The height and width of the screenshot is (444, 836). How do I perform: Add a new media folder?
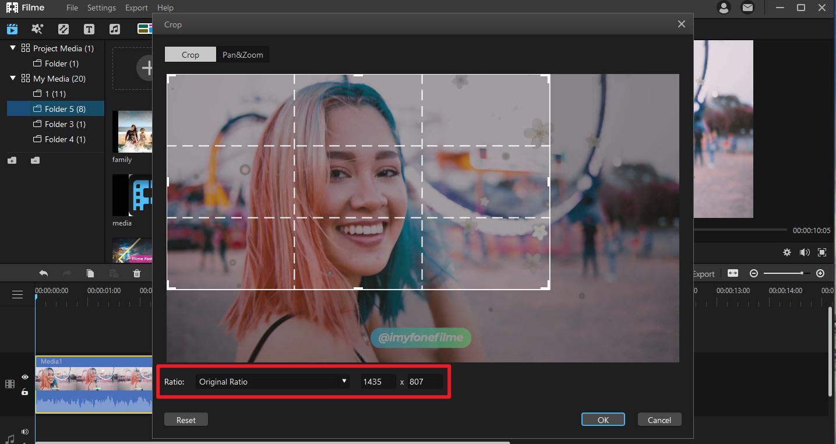click(x=12, y=160)
